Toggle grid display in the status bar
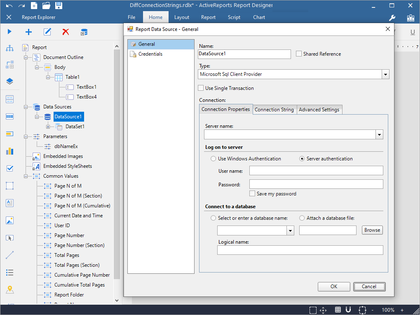 338,310
